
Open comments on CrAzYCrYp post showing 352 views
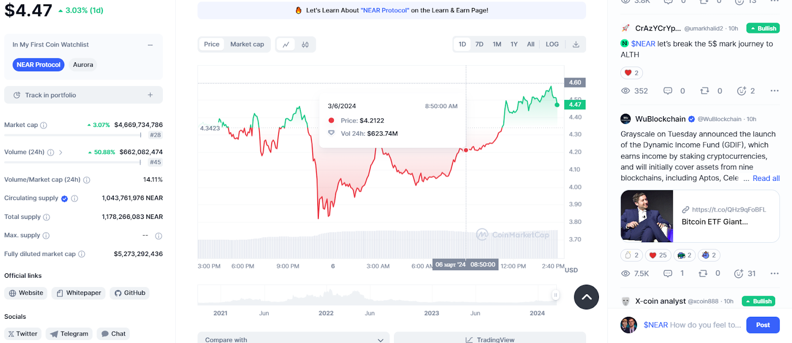tap(668, 91)
